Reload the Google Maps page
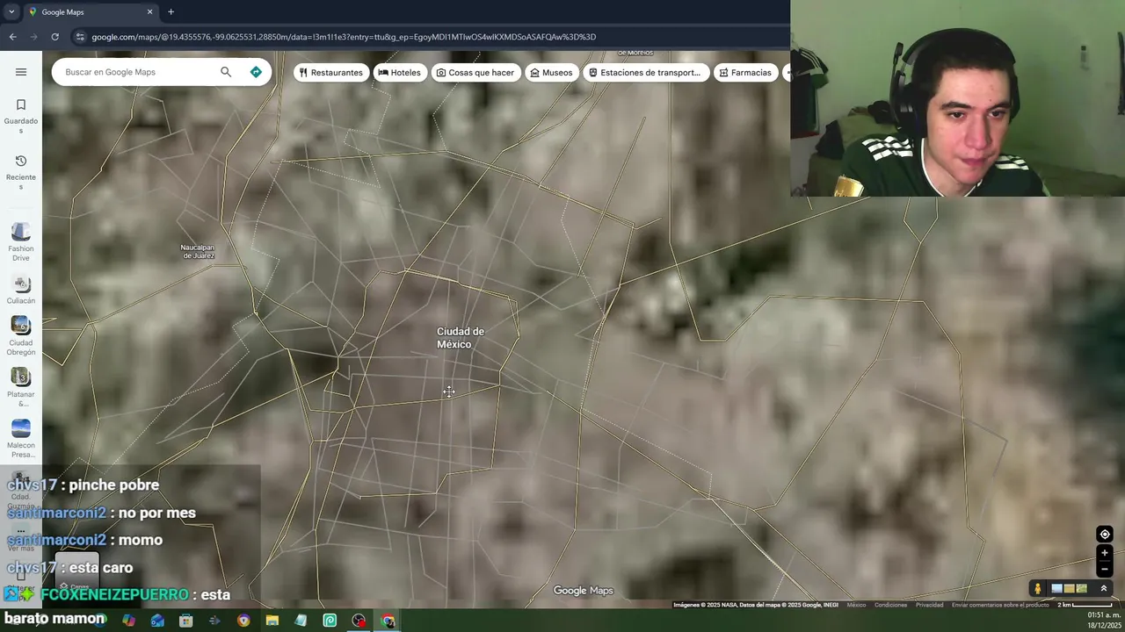Viewport: 1125px width, 632px height. point(54,37)
